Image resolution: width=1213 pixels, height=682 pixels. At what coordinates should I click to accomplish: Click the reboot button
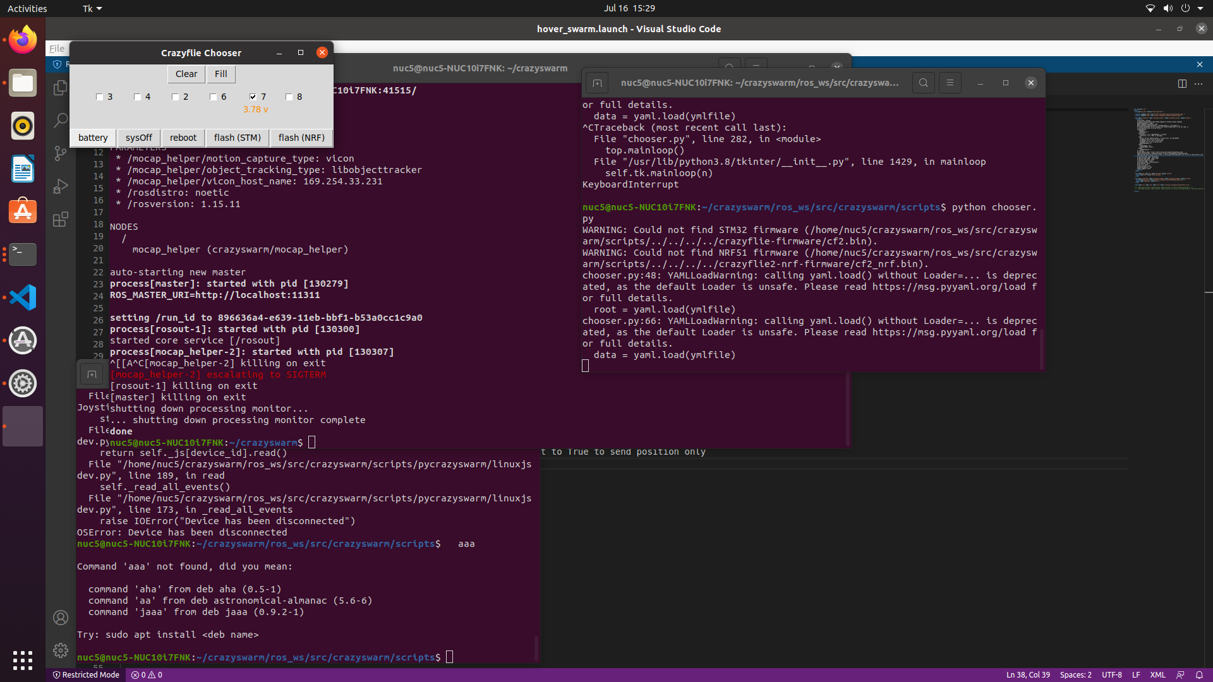[183, 138]
